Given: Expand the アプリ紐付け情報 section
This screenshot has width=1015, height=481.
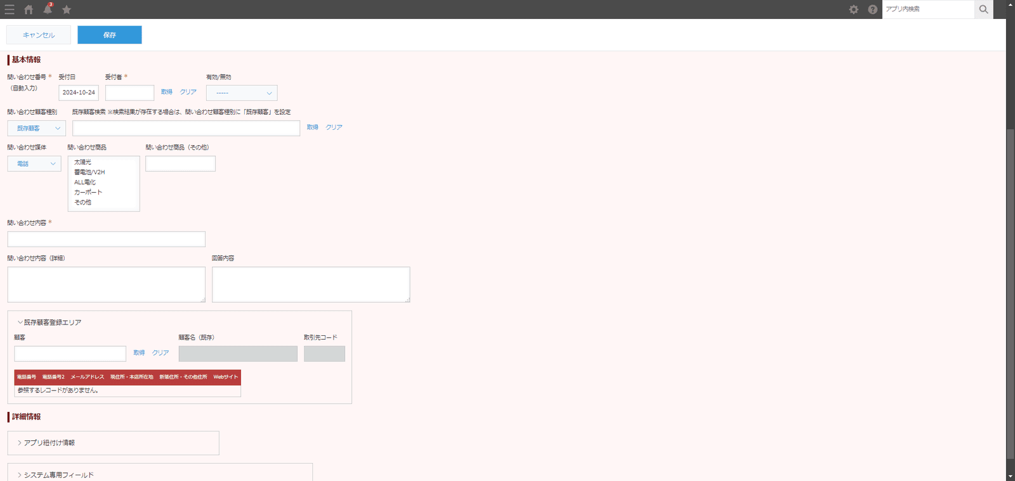Looking at the screenshot, I should point(46,443).
